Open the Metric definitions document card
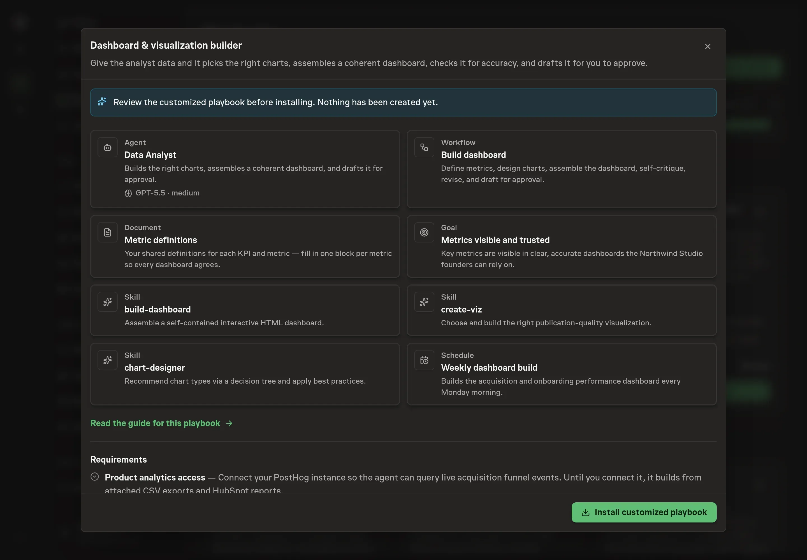 click(x=245, y=246)
